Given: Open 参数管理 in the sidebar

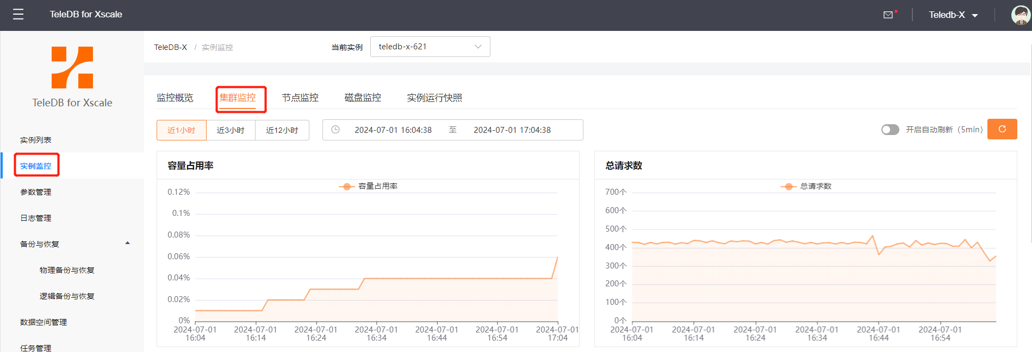Looking at the screenshot, I should (x=36, y=192).
